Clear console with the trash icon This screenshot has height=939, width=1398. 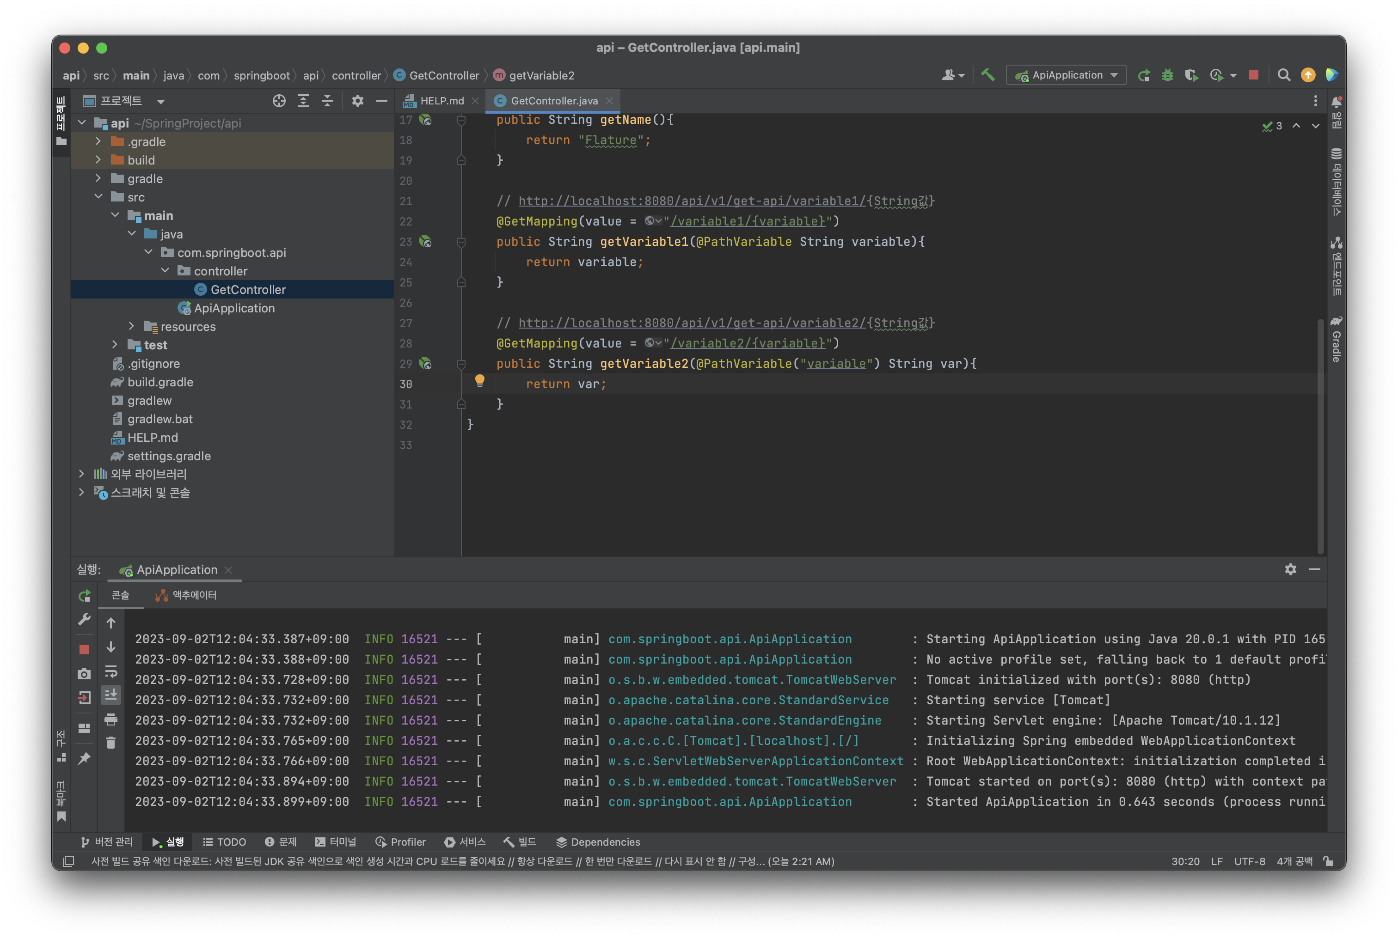tap(111, 743)
